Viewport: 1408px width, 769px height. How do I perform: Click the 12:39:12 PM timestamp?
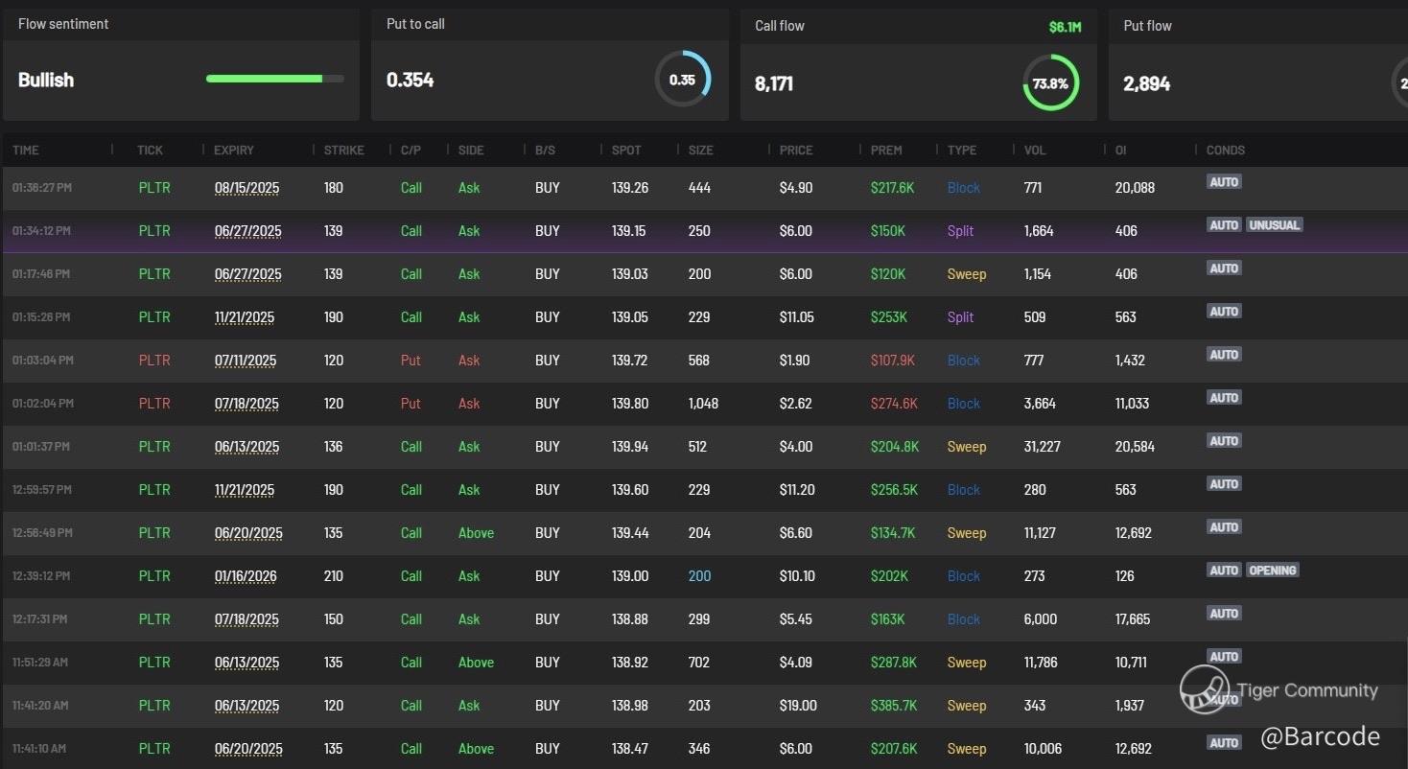40,576
